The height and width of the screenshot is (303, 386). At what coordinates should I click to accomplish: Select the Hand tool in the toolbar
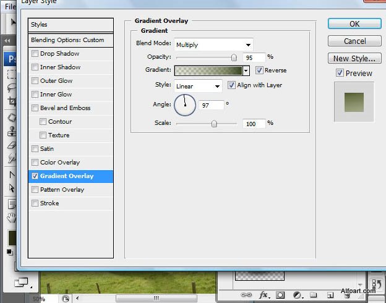(x=11, y=217)
